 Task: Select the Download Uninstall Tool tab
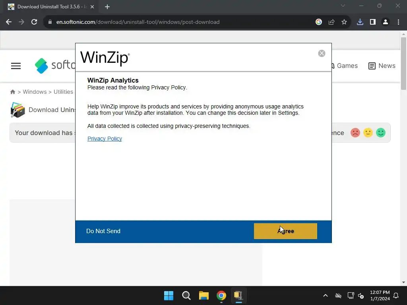pos(50,7)
